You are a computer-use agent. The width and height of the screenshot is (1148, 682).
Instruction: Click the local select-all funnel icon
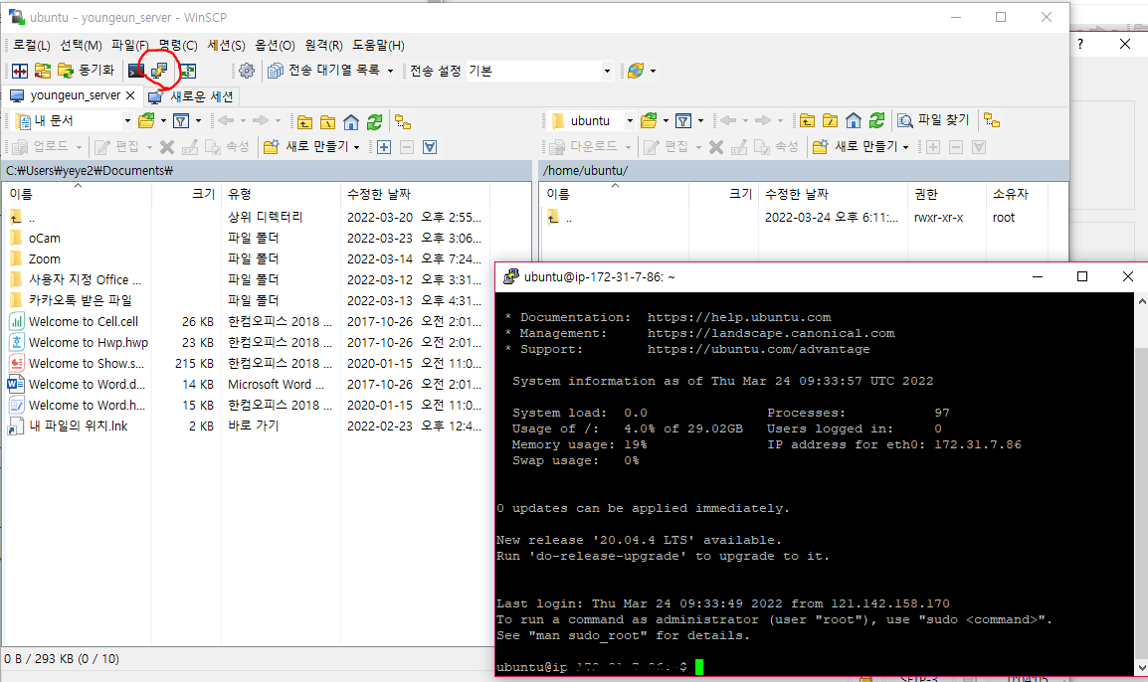pyautogui.click(x=430, y=147)
